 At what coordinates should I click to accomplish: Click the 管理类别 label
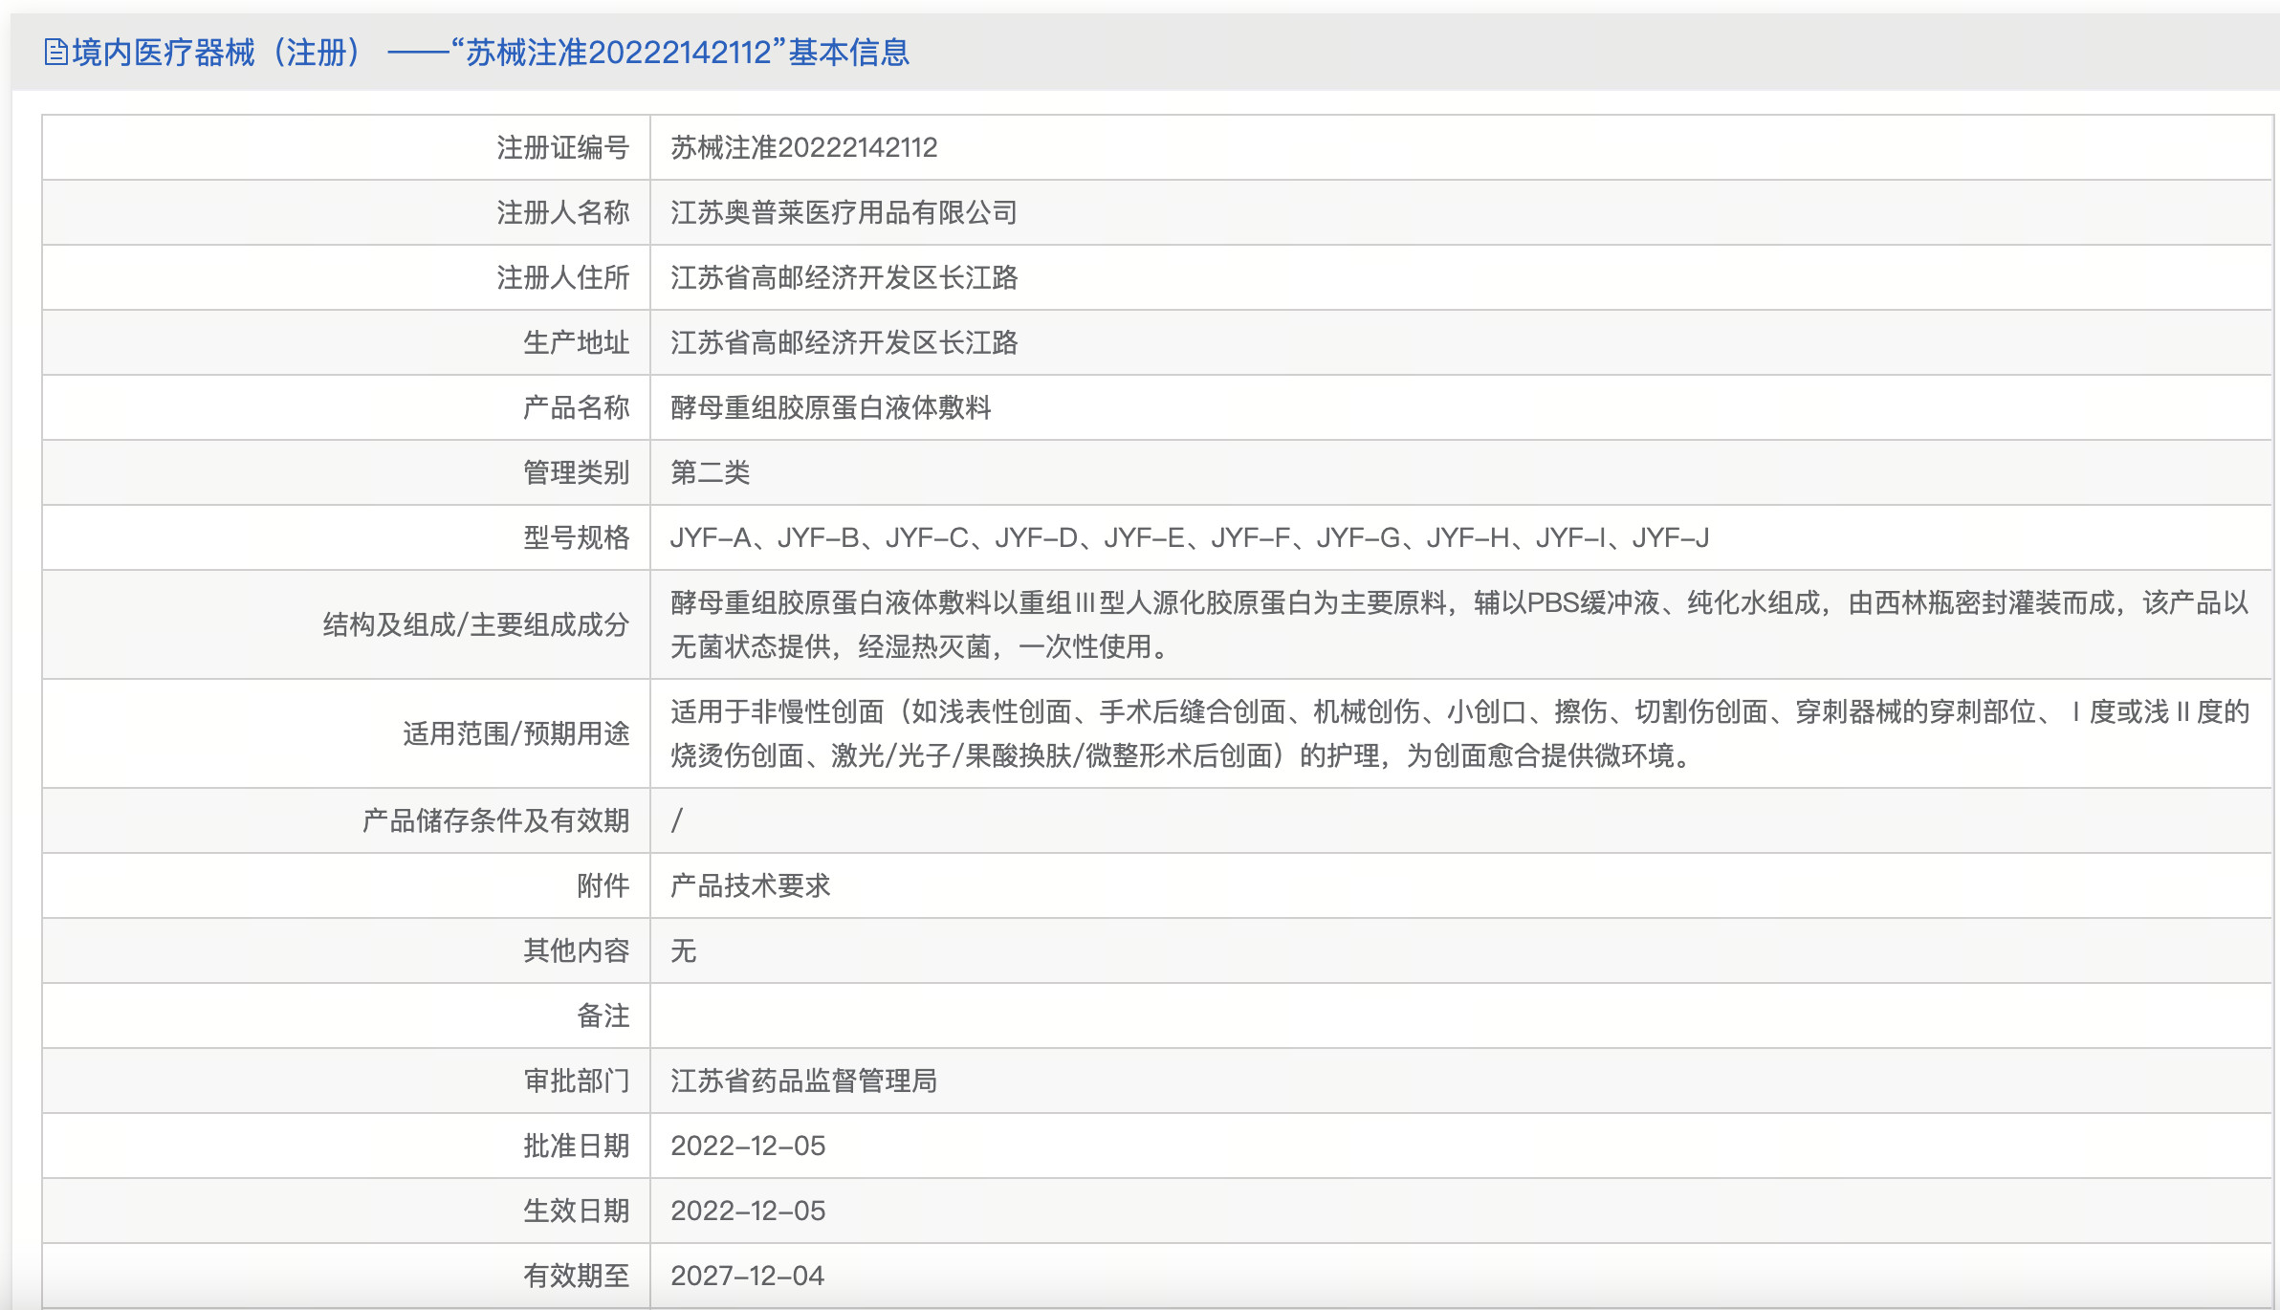(576, 472)
